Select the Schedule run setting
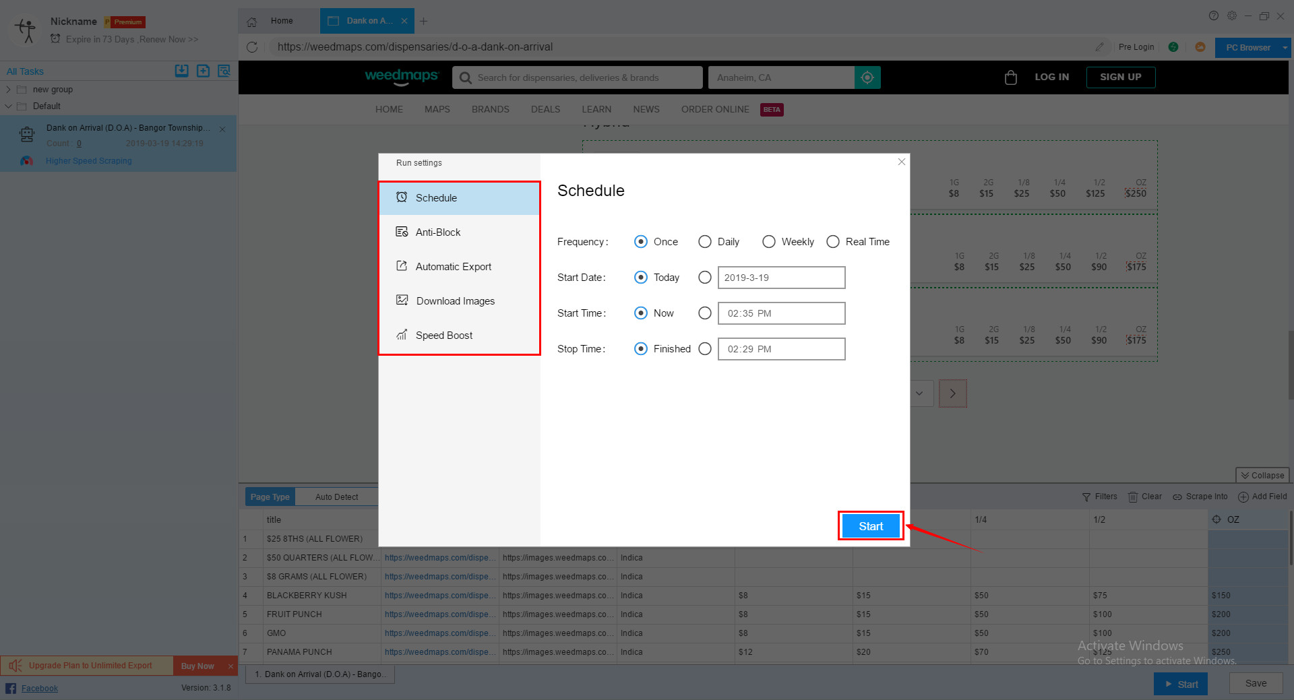 point(459,197)
